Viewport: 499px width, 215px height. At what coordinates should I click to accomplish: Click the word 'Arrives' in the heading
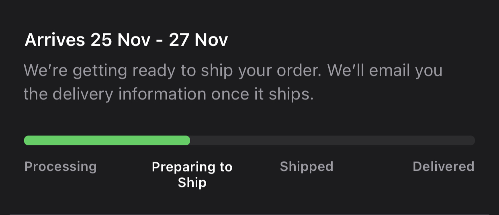point(55,40)
